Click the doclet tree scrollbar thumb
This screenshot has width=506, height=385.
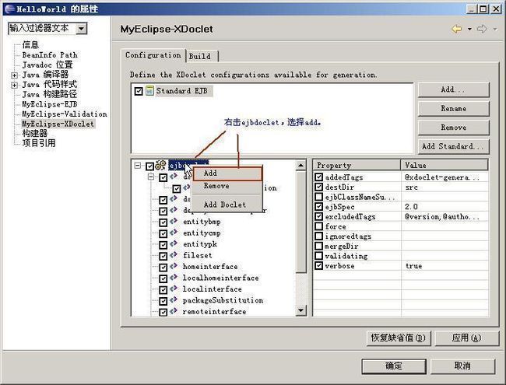(300, 222)
